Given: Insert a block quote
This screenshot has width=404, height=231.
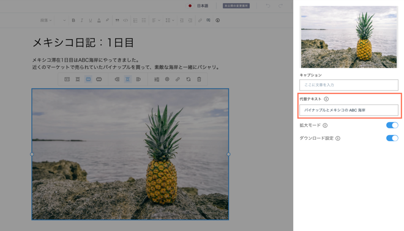Looking at the screenshot, I should tap(118, 20).
